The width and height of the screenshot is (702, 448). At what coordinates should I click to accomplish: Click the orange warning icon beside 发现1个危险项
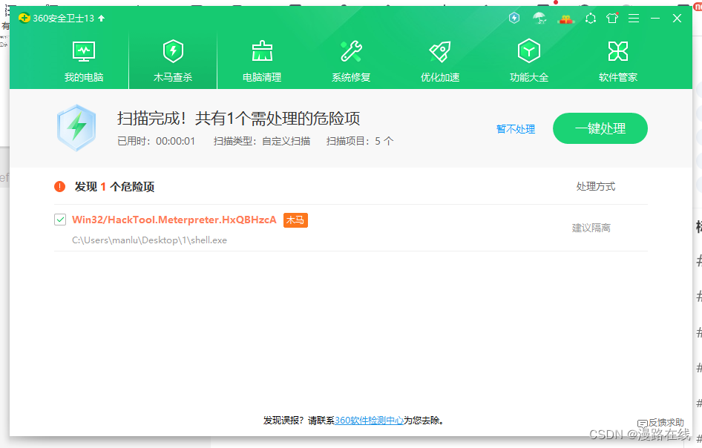pos(59,187)
